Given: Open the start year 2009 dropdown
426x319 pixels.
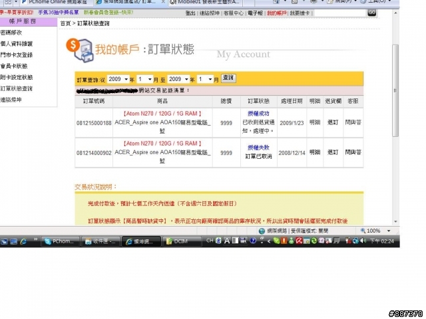Looking at the screenshot, I should tap(118, 79).
